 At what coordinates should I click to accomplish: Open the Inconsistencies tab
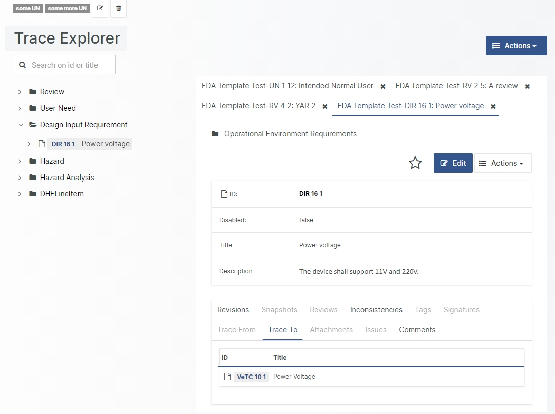click(x=376, y=310)
